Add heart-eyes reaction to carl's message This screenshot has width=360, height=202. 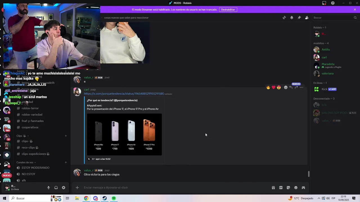279,87
